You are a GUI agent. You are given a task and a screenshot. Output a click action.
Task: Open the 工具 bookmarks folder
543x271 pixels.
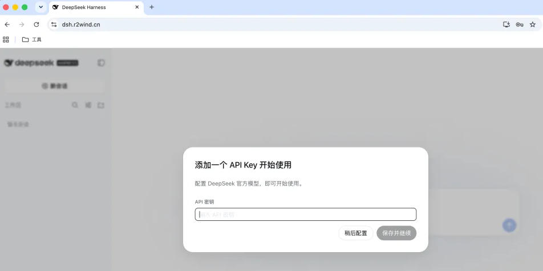pyautogui.click(x=32, y=39)
